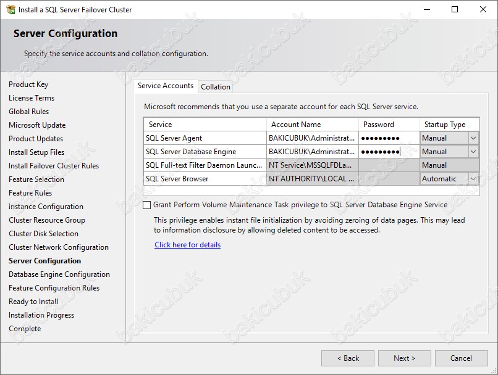Close the installer window
The image size is (498, 375).
click(x=483, y=9)
